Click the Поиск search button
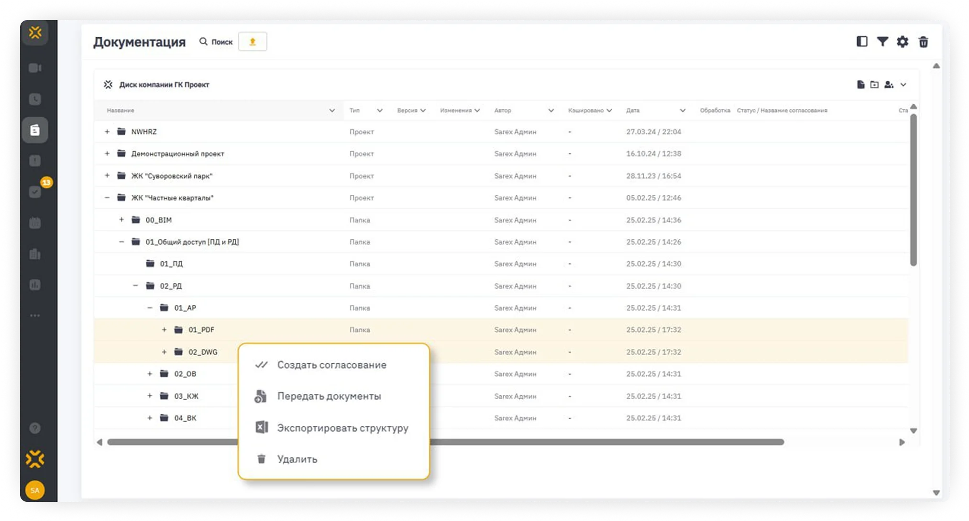 (216, 42)
